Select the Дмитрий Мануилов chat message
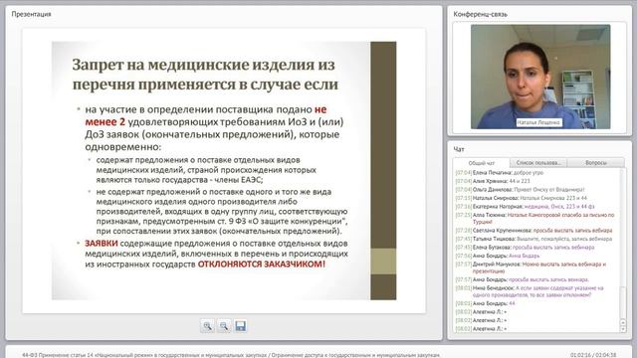 click(x=531, y=268)
